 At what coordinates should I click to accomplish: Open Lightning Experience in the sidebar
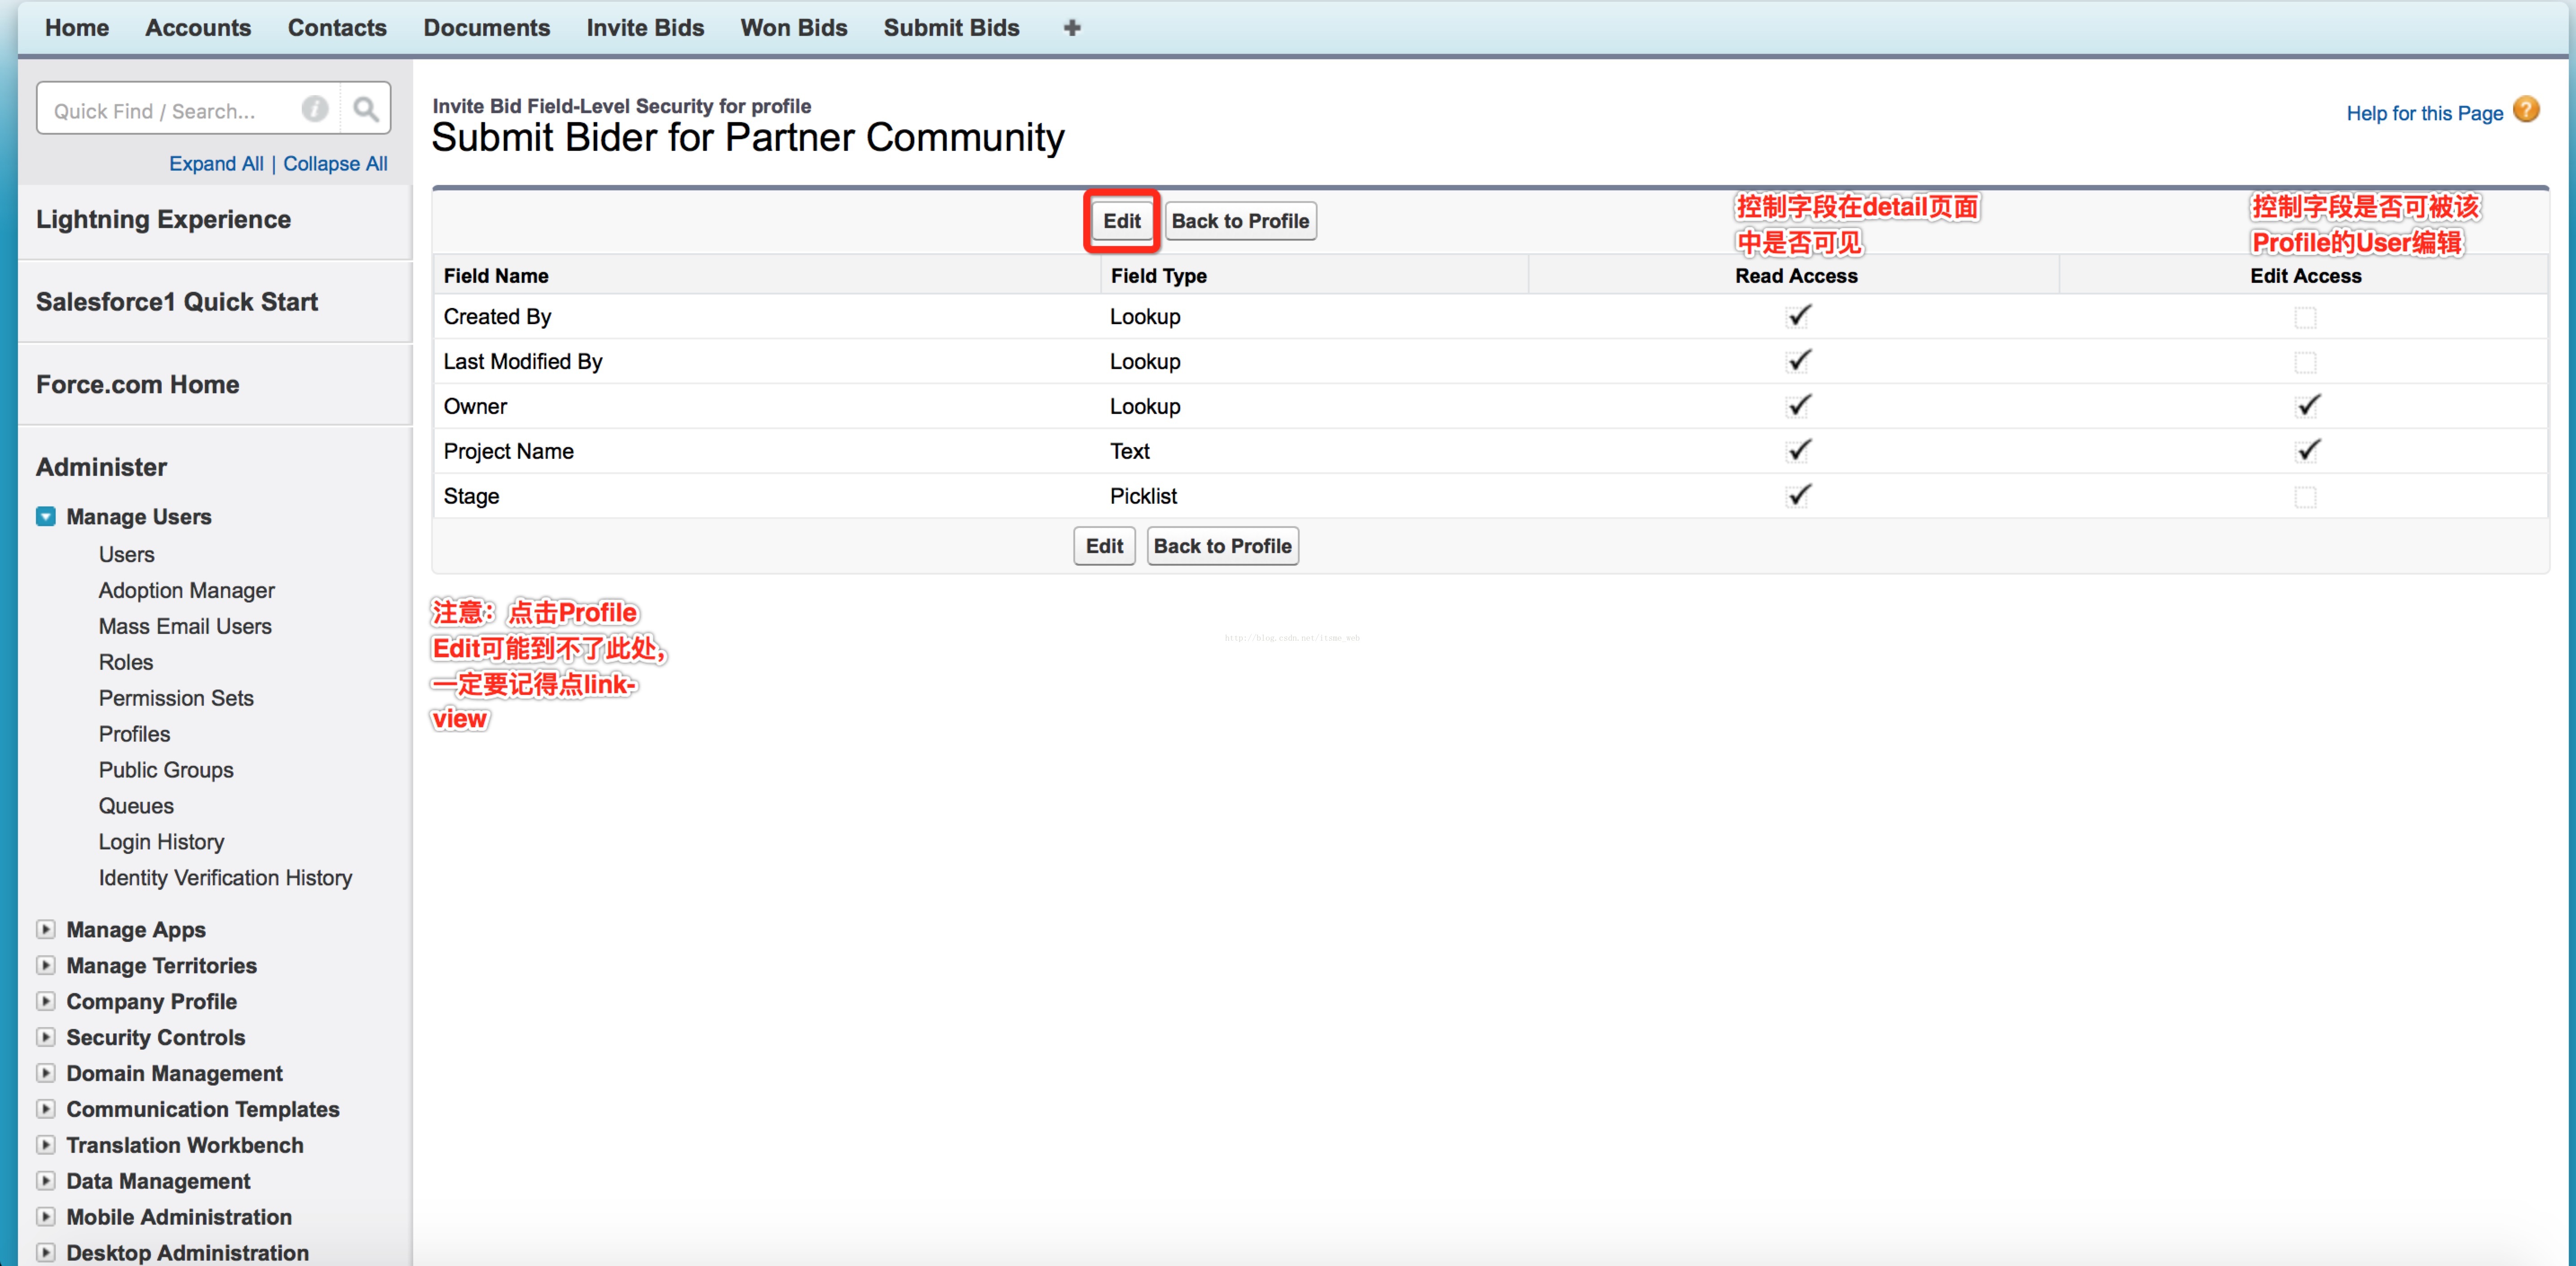(163, 219)
